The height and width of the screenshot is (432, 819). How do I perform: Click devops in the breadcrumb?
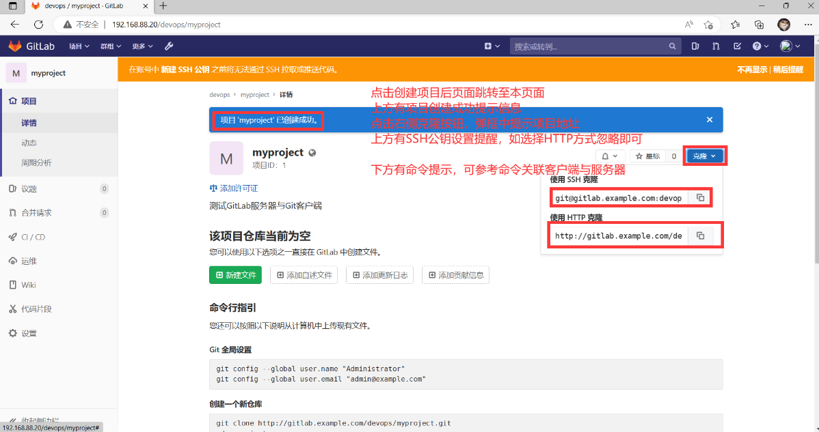[219, 95]
